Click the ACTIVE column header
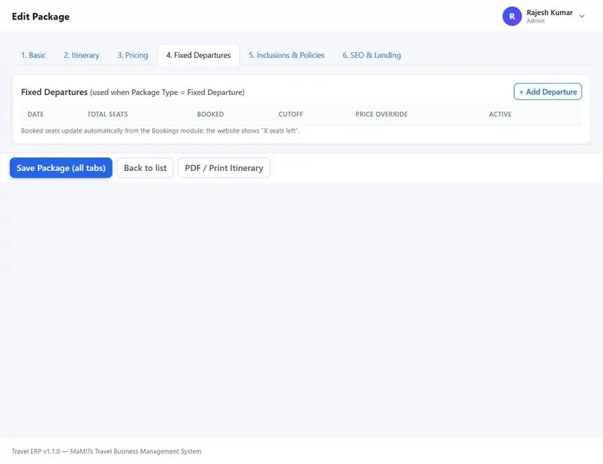The image size is (603, 464). pos(500,114)
